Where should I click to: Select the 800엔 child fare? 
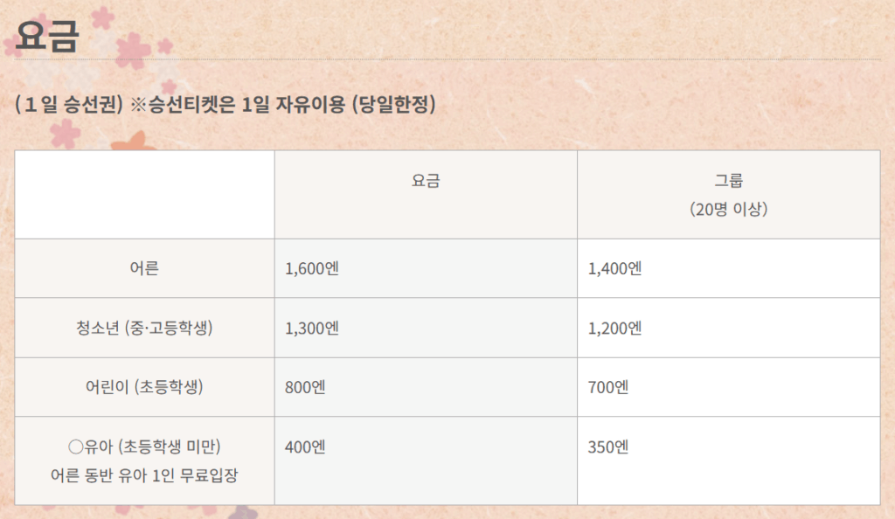(305, 387)
